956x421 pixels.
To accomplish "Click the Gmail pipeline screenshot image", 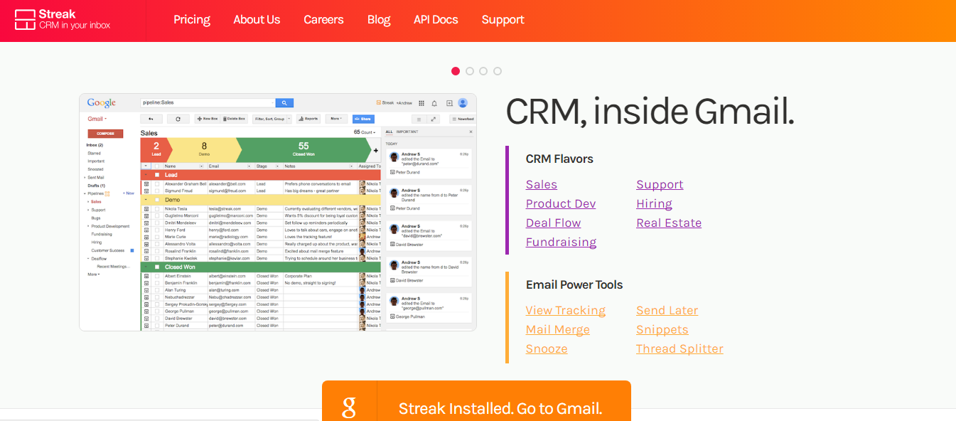I will tap(278, 212).
